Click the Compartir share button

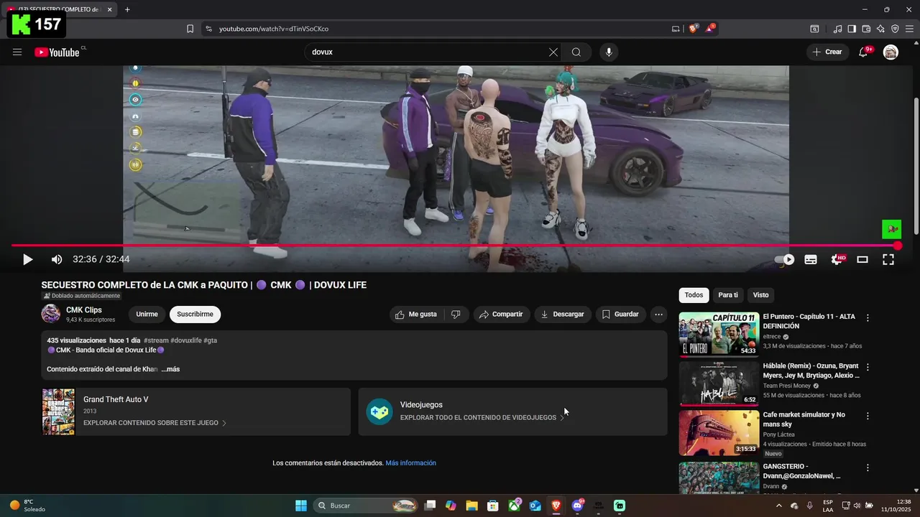click(x=501, y=314)
